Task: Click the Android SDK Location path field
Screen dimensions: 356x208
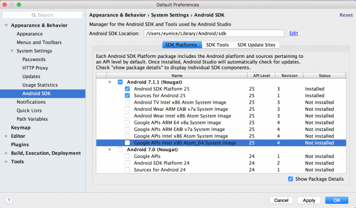Action: pyautogui.click(x=214, y=33)
